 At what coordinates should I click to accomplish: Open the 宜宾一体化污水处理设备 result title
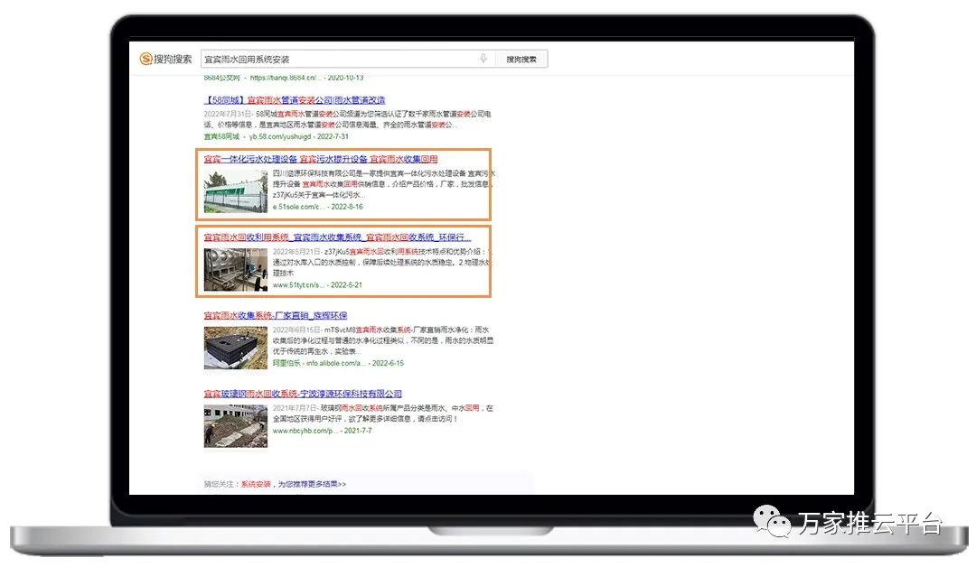click(x=321, y=159)
